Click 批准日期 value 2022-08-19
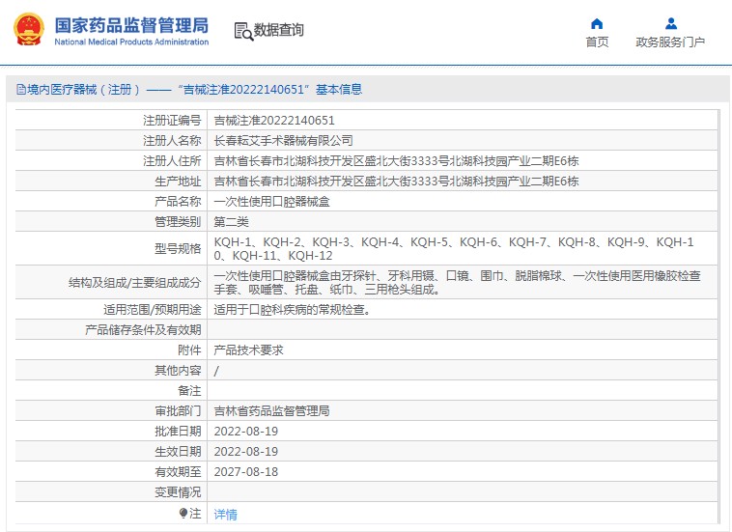Image resolution: width=732 pixels, height=532 pixels. coord(246,432)
